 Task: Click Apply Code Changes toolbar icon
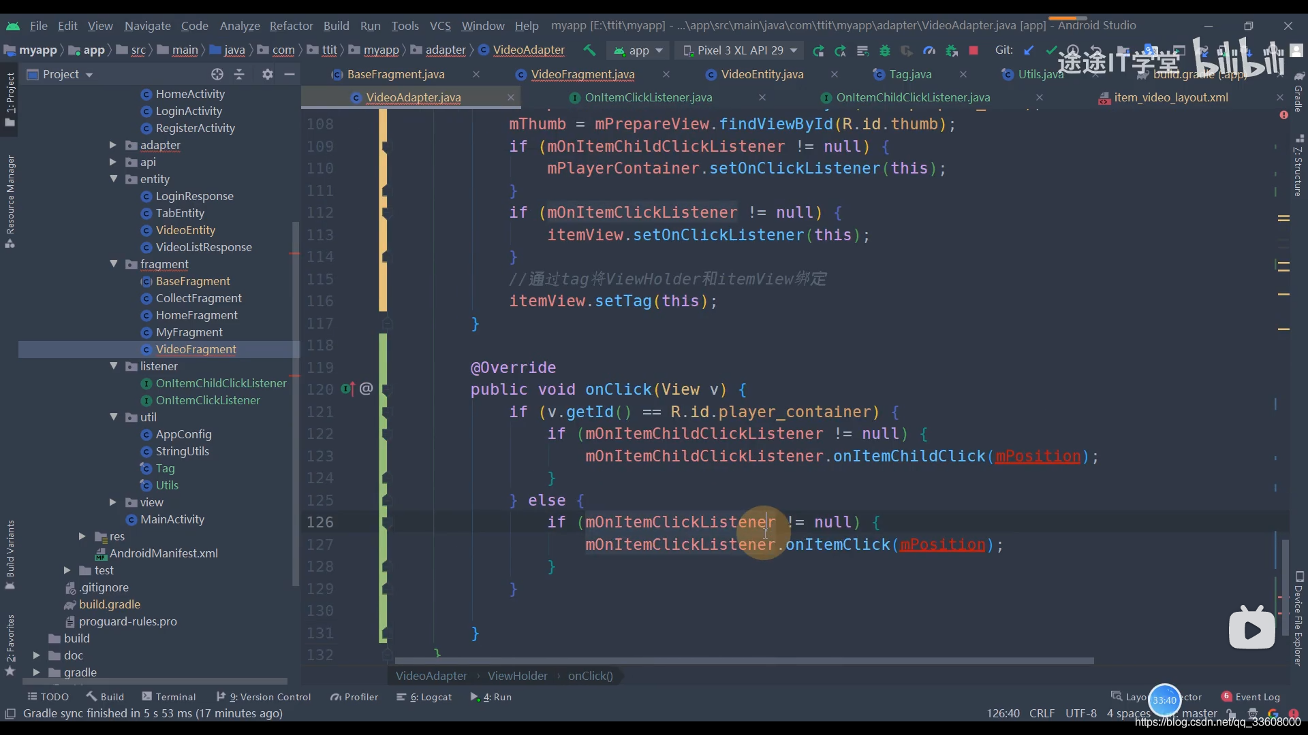862,50
